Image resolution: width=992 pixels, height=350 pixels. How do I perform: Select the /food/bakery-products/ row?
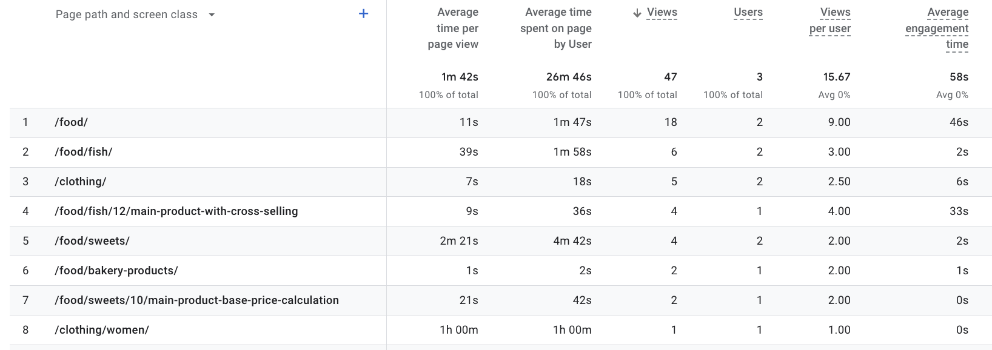point(116,271)
